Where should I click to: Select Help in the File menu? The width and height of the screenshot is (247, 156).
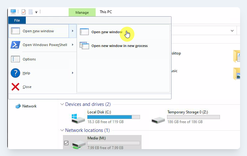coord(42,73)
